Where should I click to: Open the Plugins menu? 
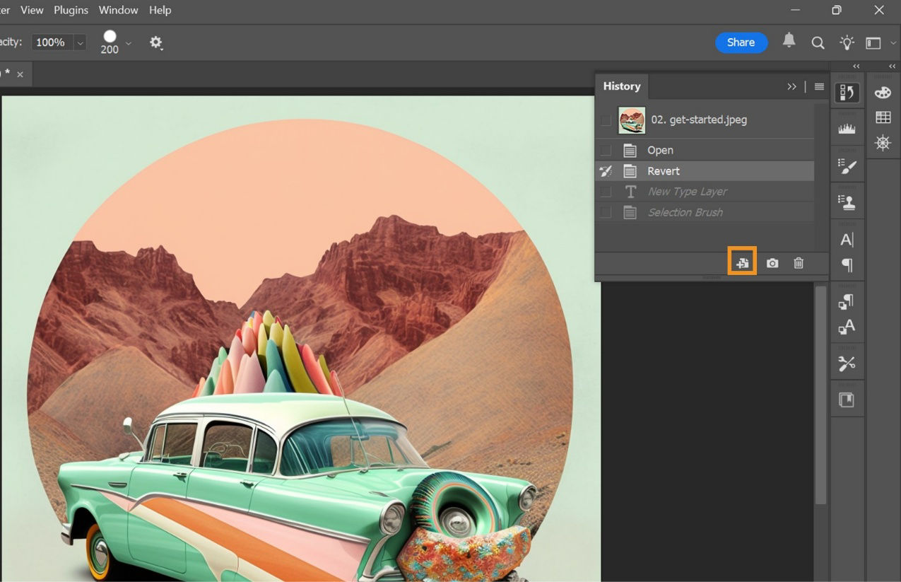pyautogui.click(x=71, y=10)
